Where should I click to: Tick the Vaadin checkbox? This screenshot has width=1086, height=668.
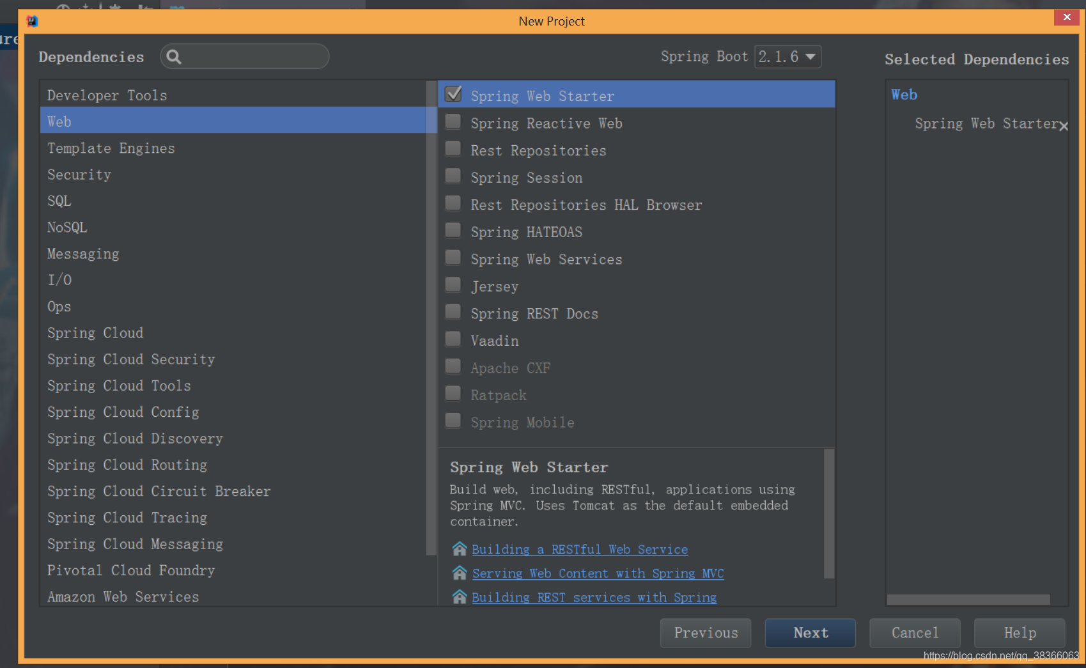(x=453, y=339)
